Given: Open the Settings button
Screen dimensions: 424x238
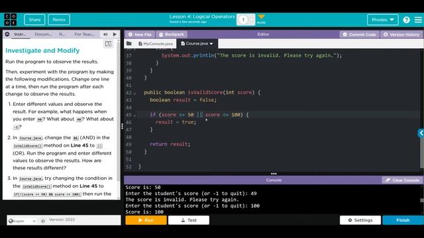Looking at the screenshot, I should [360, 220].
